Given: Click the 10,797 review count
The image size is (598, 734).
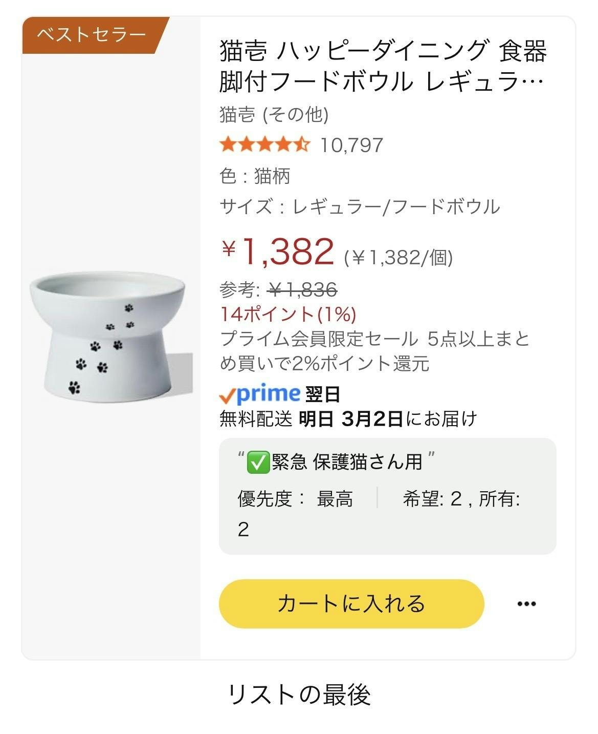Looking at the screenshot, I should click(351, 145).
